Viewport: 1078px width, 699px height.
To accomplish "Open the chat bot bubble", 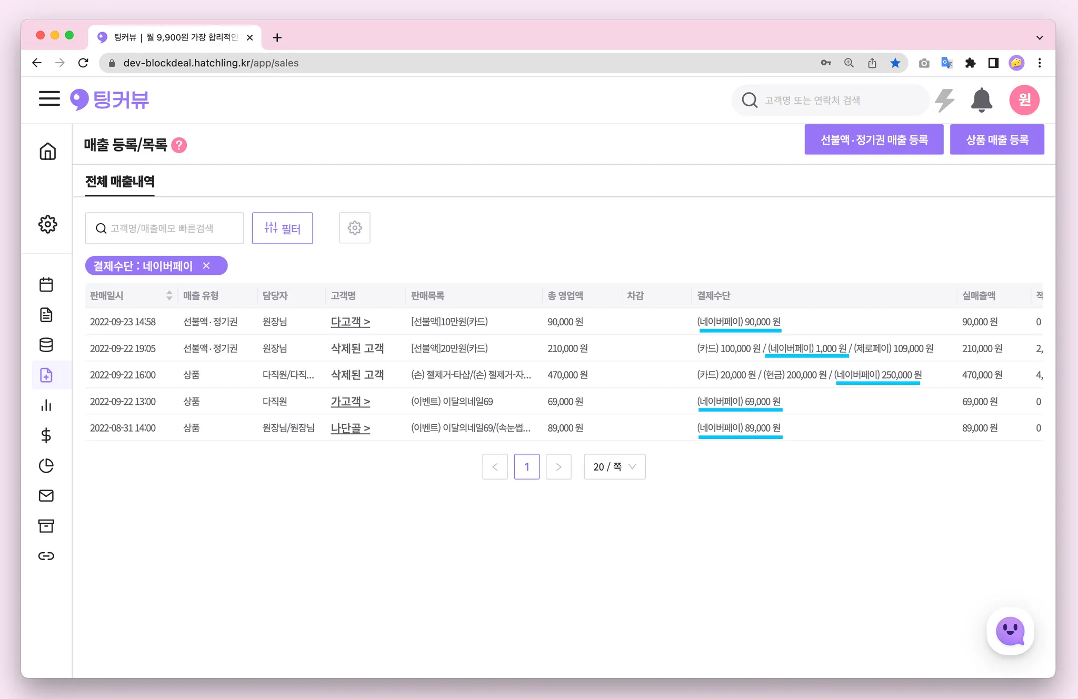I will 1010,631.
